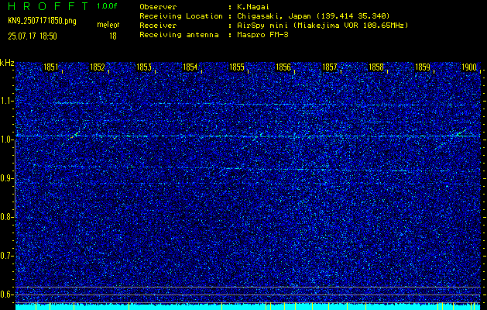Viewport: 487px width, 310px height.
Task: Click the 1857 time label
Action: tap(330, 67)
